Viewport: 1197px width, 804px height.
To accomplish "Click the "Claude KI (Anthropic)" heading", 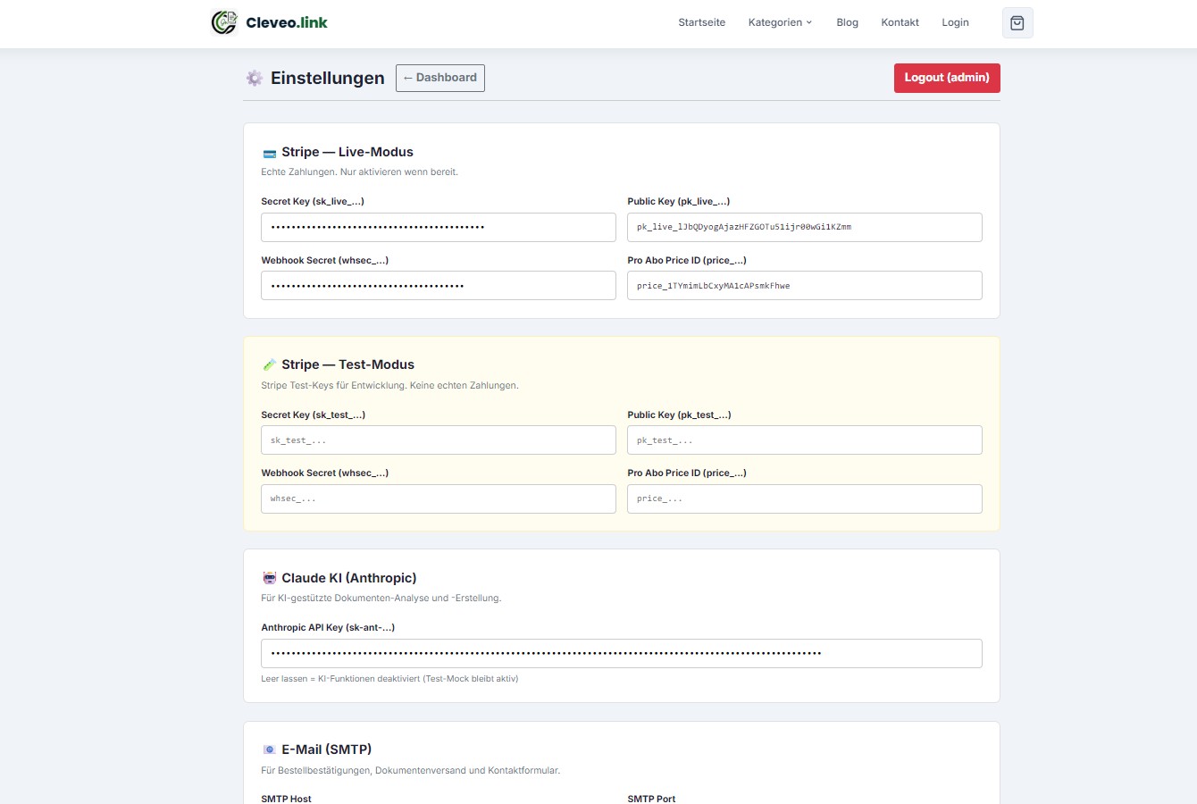I will click(349, 578).
